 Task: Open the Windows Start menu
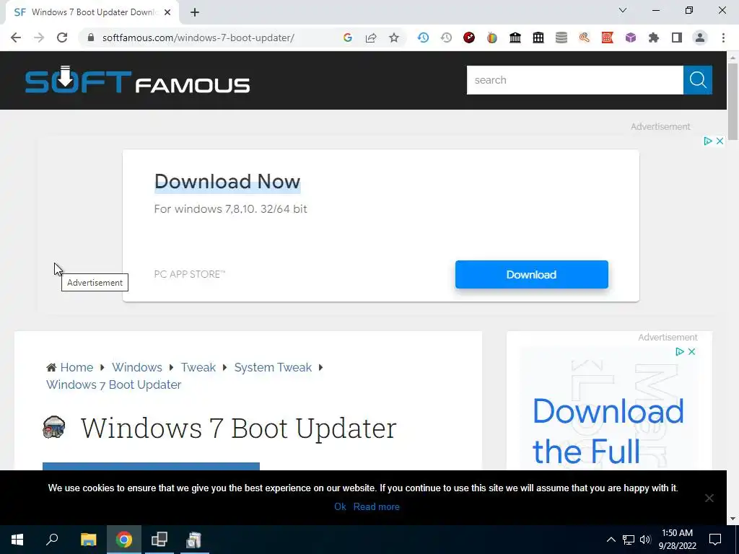click(17, 540)
